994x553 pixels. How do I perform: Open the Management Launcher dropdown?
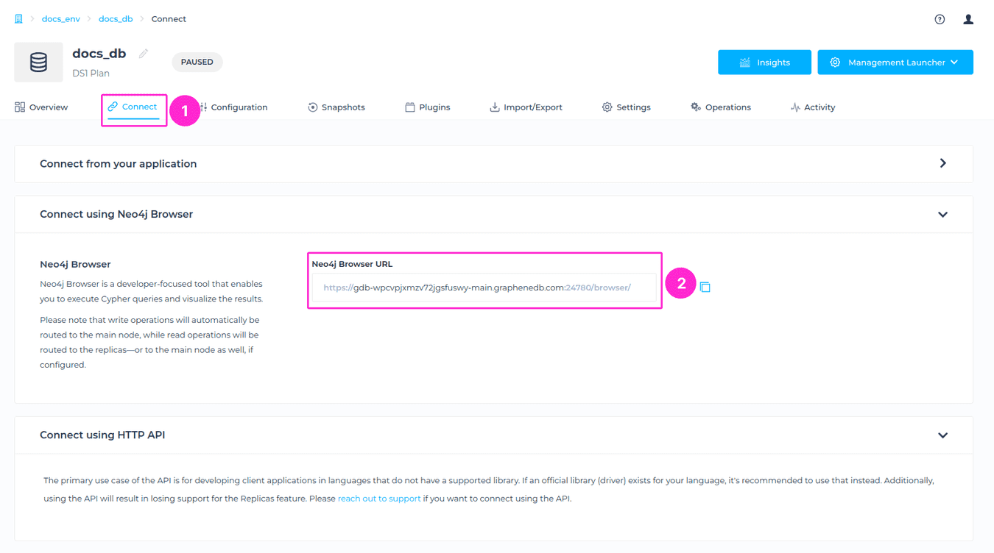tap(895, 62)
